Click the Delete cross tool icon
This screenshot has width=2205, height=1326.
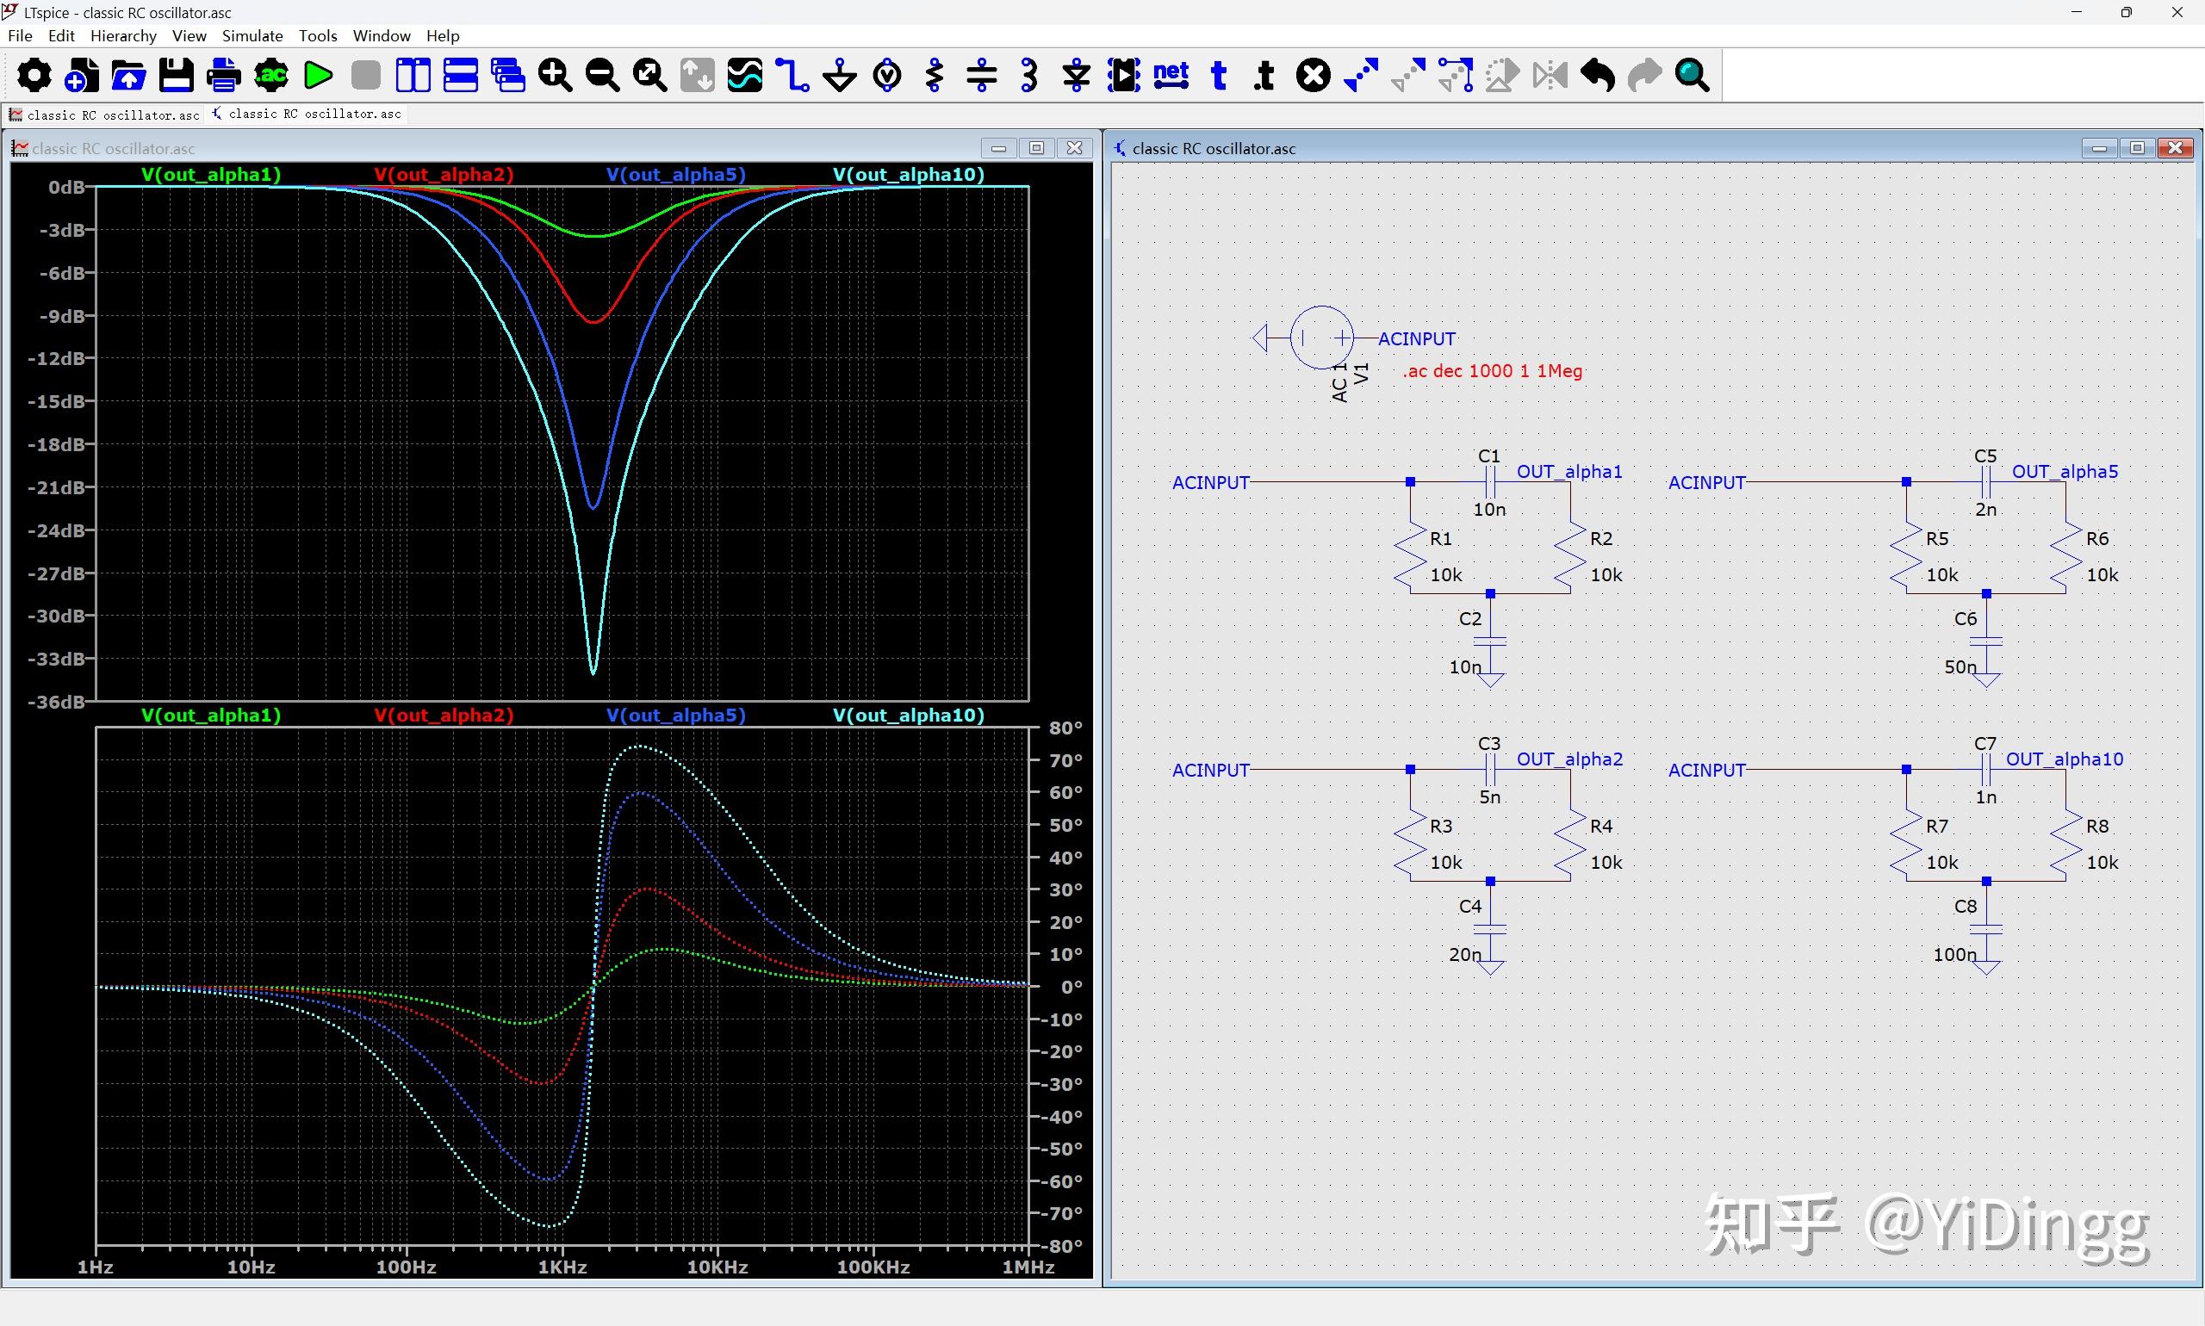tap(1313, 76)
